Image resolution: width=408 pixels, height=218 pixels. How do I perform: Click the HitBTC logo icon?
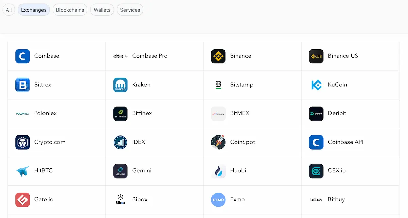click(x=22, y=171)
